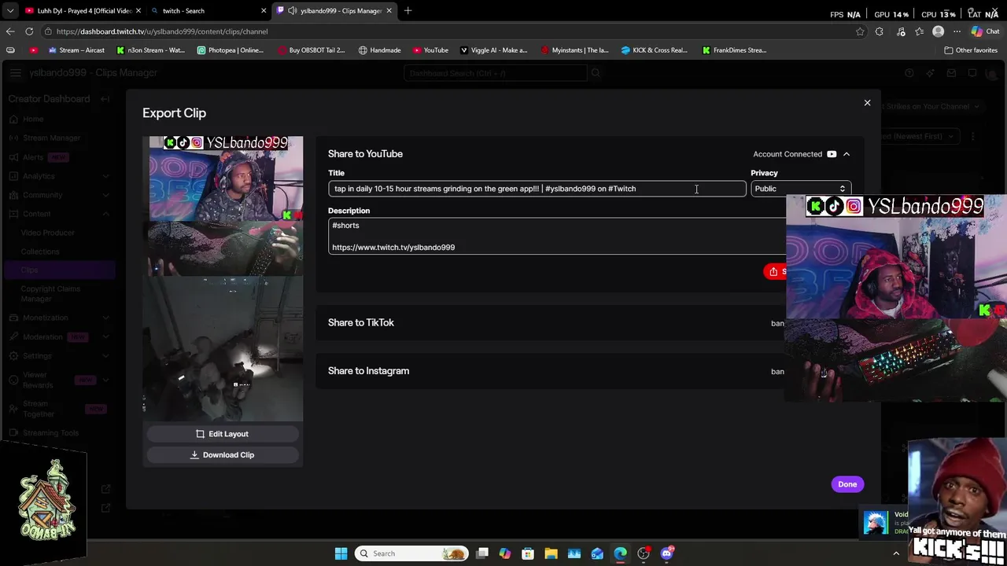Viewport: 1007px width, 566px height.
Task: Click the Windows Start button
Action: tap(341, 553)
